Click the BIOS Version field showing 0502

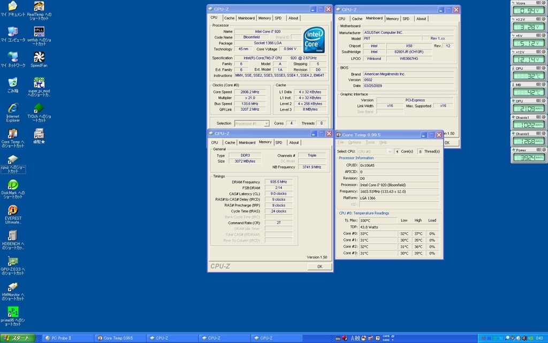coord(408,80)
